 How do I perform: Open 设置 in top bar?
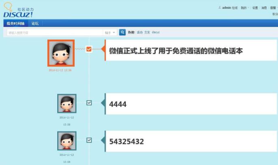[x=255, y=8]
